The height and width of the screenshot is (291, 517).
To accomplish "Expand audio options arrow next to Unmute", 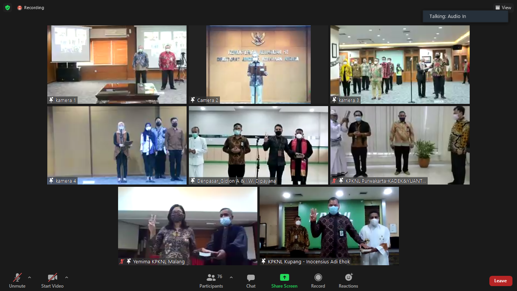I will (x=30, y=277).
